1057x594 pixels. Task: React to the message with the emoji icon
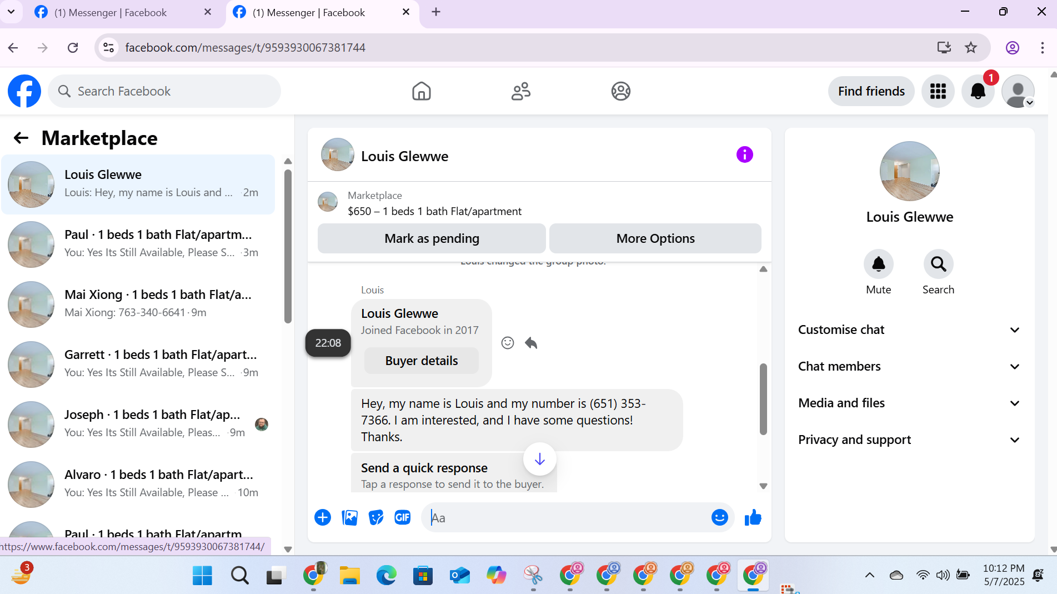tap(508, 343)
